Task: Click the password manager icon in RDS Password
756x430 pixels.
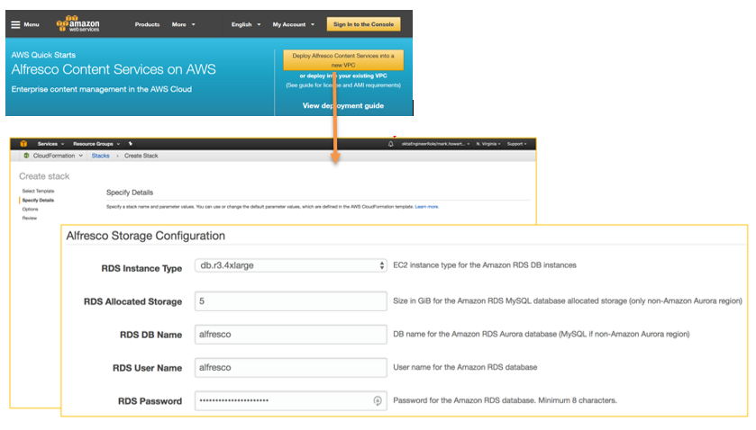Action: pyautogui.click(x=378, y=400)
